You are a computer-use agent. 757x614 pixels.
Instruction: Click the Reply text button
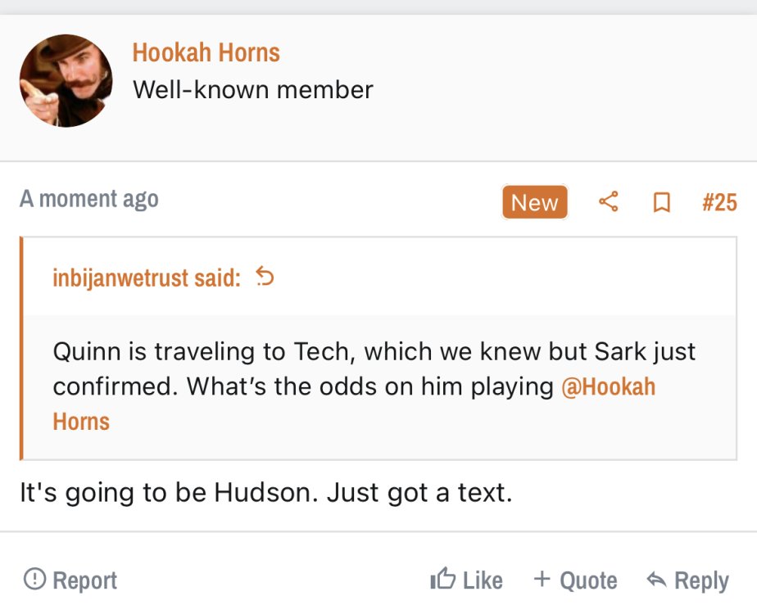coord(700,580)
